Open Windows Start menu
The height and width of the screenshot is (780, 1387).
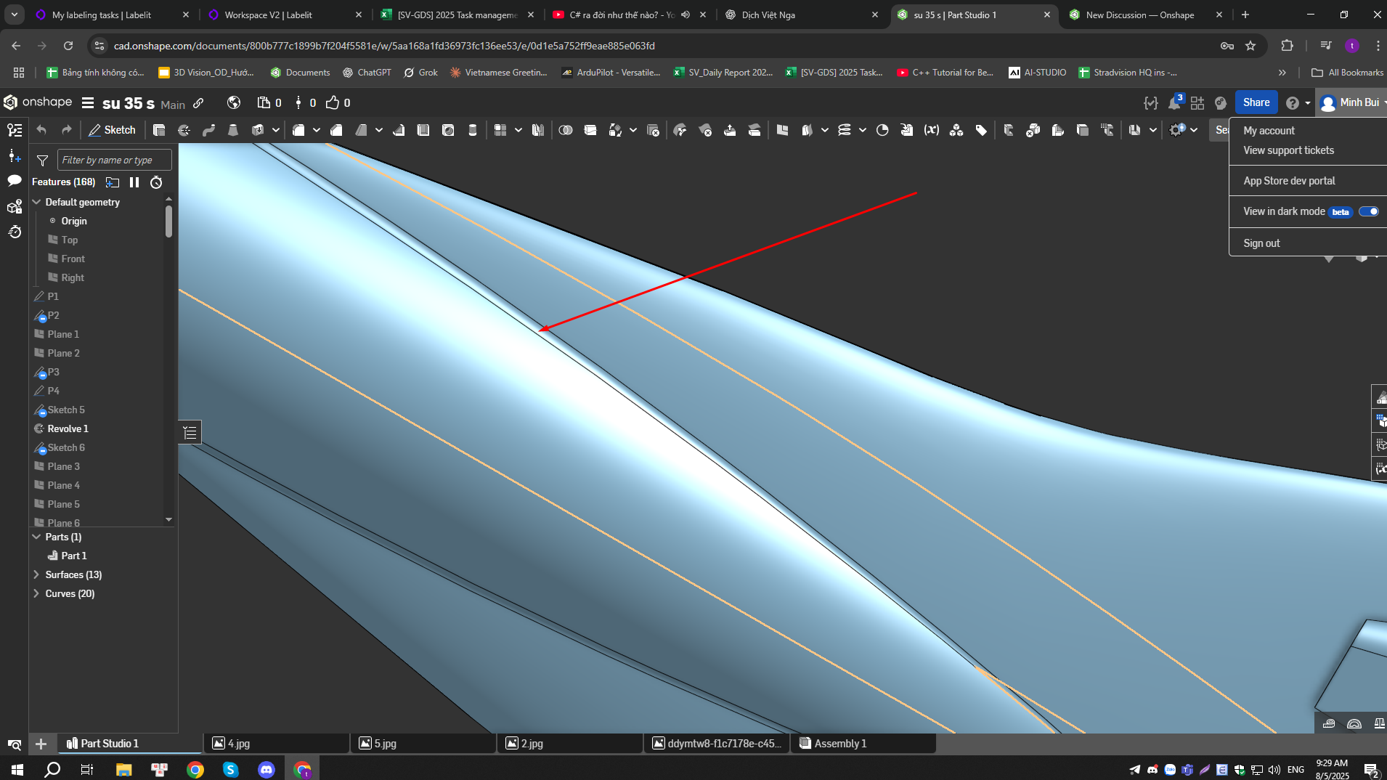pos(17,769)
